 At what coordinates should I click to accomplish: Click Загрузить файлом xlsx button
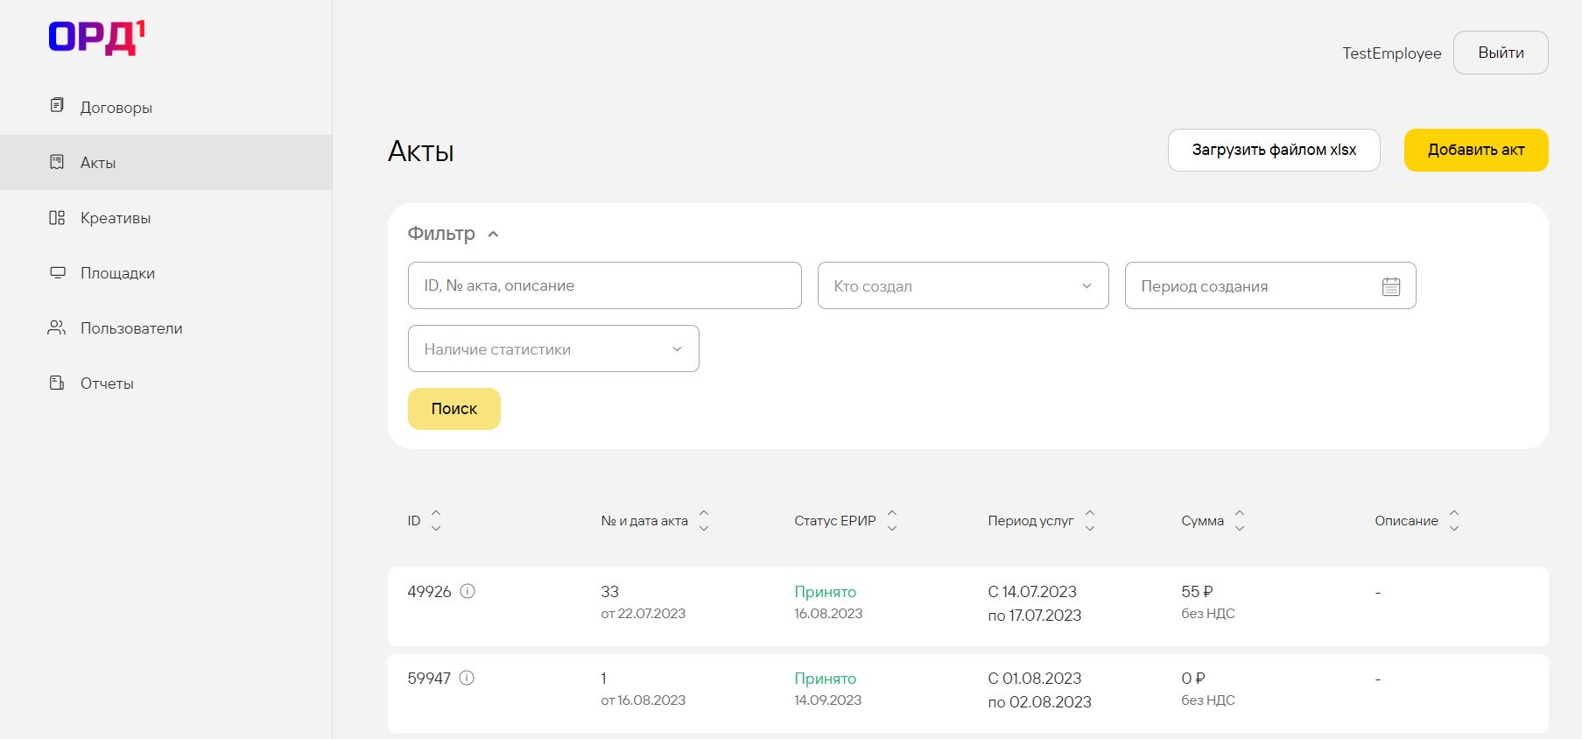[x=1274, y=150]
